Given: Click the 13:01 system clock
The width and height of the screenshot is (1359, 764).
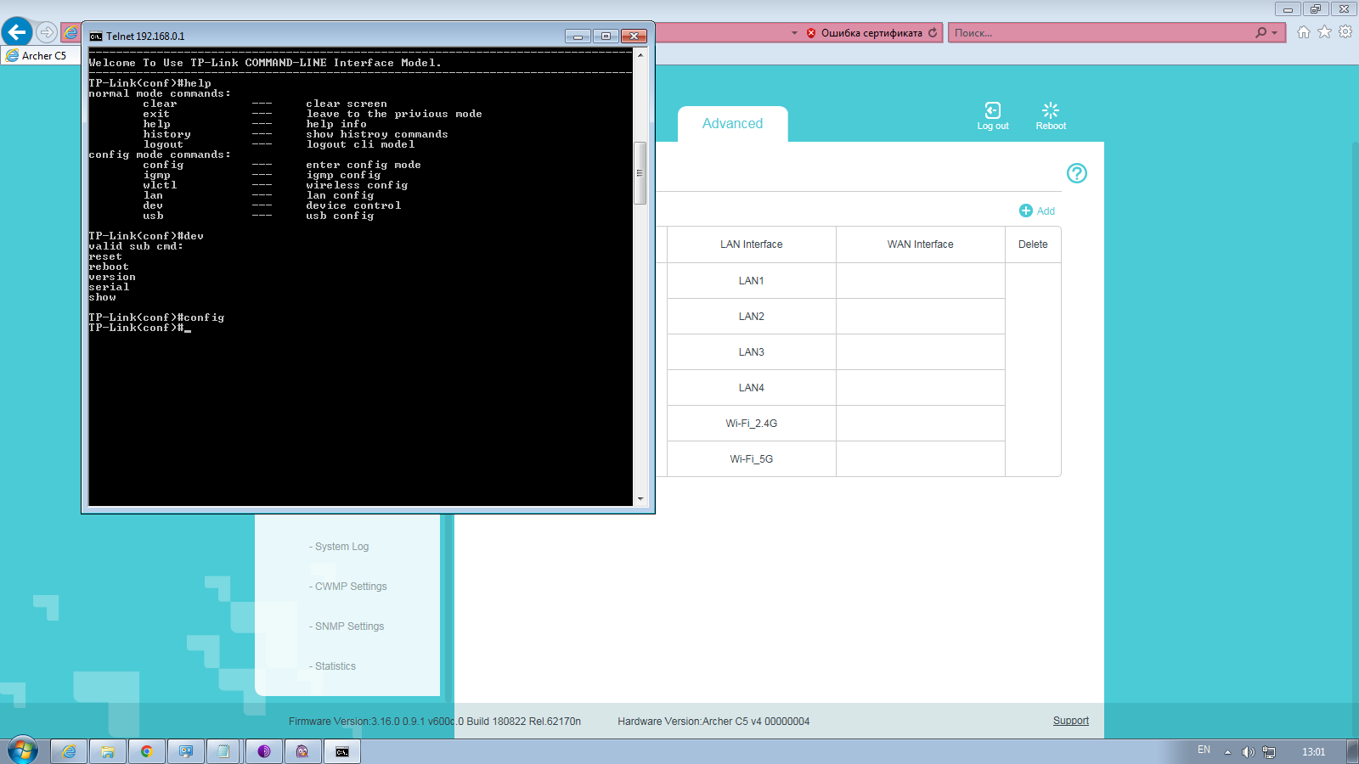Looking at the screenshot, I should click(x=1313, y=752).
